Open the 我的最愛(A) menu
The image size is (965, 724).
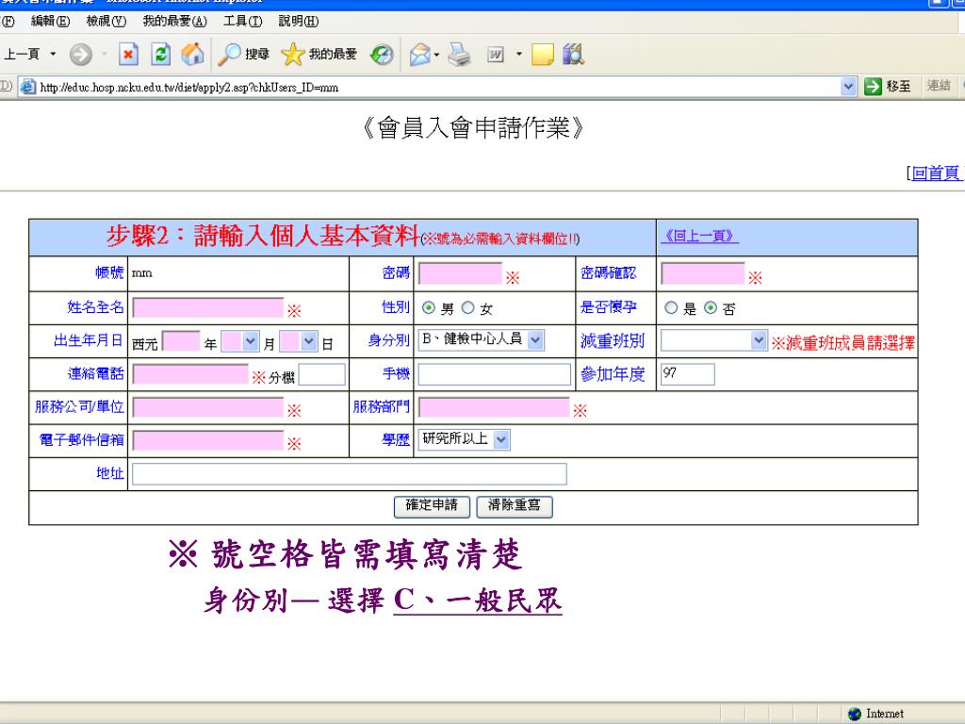tap(174, 22)
